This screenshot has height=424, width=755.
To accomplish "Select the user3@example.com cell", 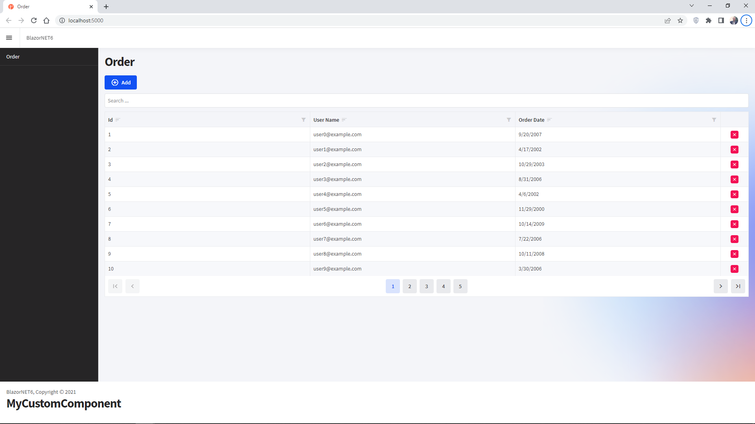I will click(x=412, y=179).
